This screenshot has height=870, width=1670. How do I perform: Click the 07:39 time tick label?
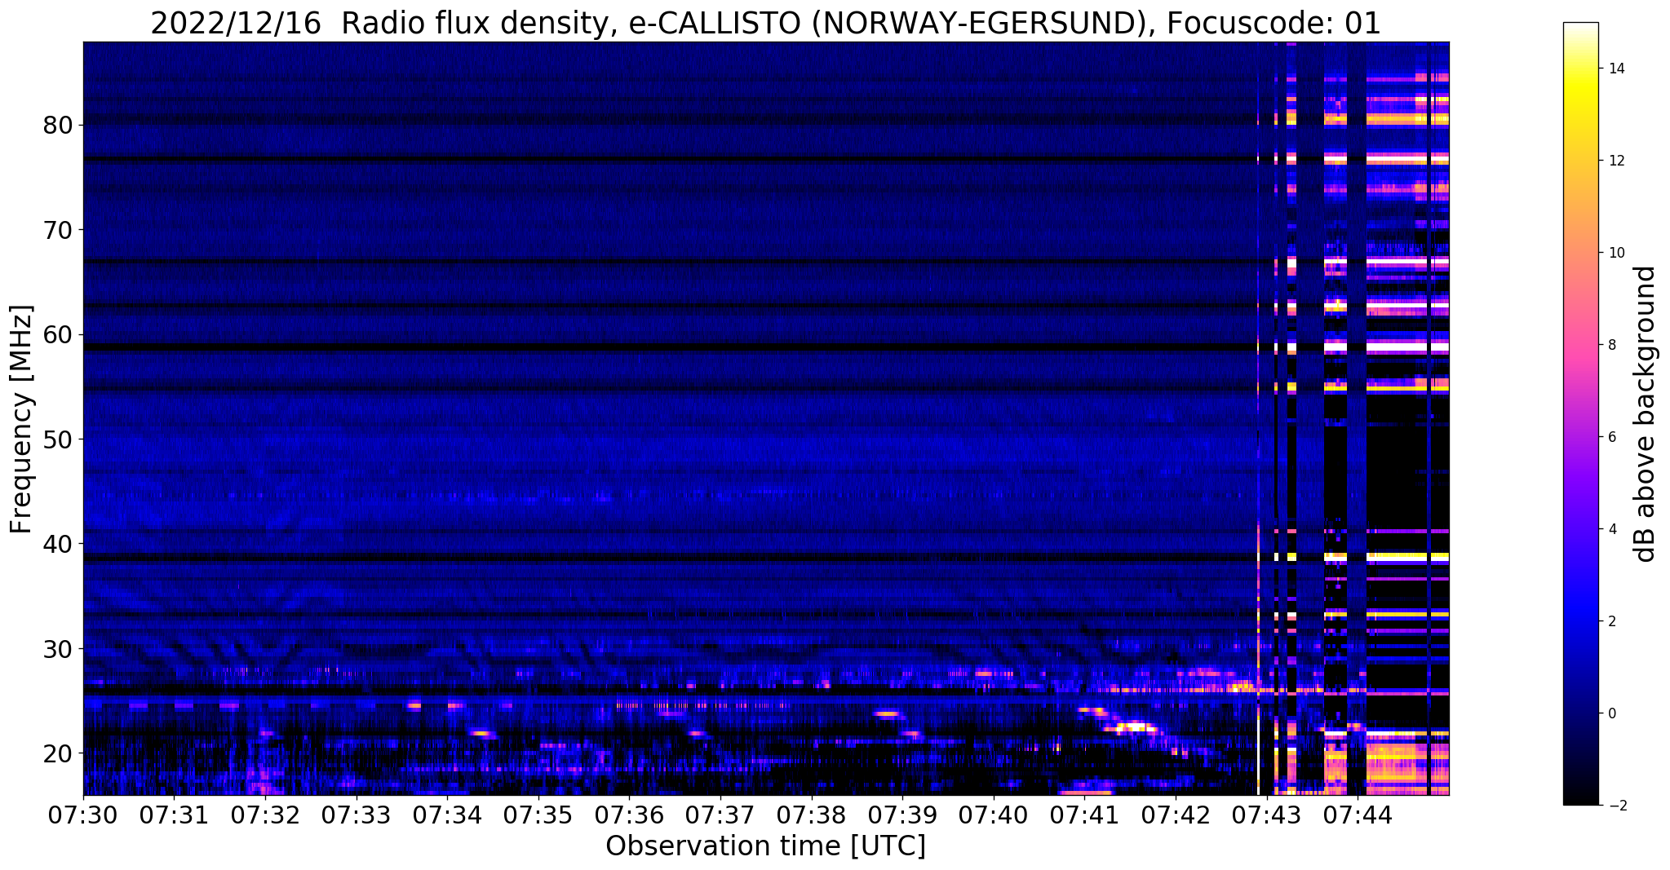click(903, 815)
